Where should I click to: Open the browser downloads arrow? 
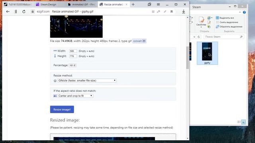[184, 12]
